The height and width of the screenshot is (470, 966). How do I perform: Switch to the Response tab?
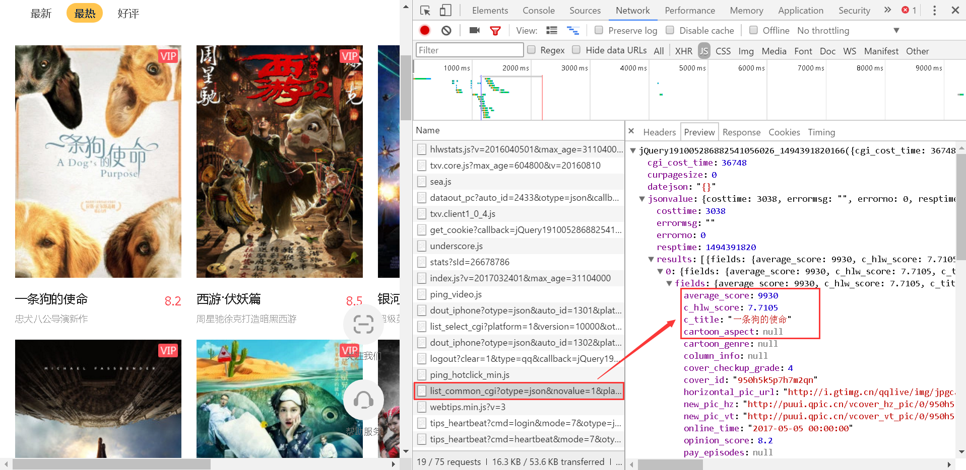click(741, 132)
